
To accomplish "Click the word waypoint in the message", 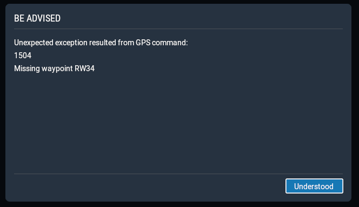I will [x=57, y=68].
